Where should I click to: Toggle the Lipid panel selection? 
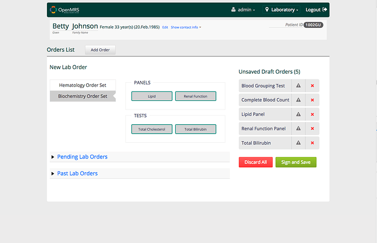pyautogui.click(x=152, y=96)
